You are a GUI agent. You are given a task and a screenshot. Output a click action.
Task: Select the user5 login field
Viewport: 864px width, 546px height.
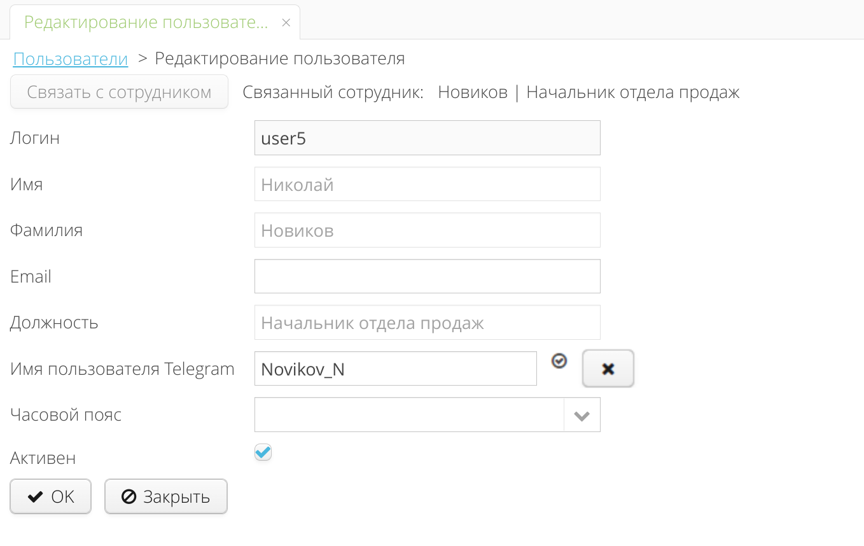[x=427, y=137]
